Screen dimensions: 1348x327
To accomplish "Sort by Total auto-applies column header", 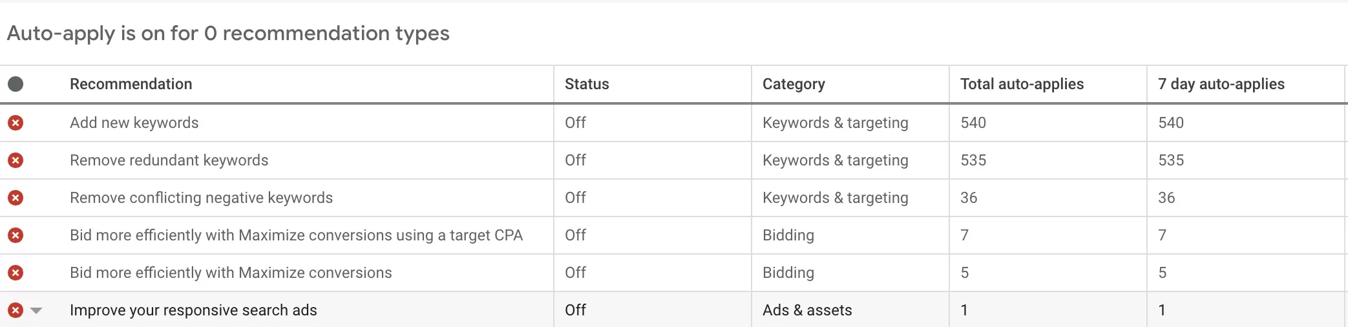I will pyautogui.click(x=1022, y=84).
